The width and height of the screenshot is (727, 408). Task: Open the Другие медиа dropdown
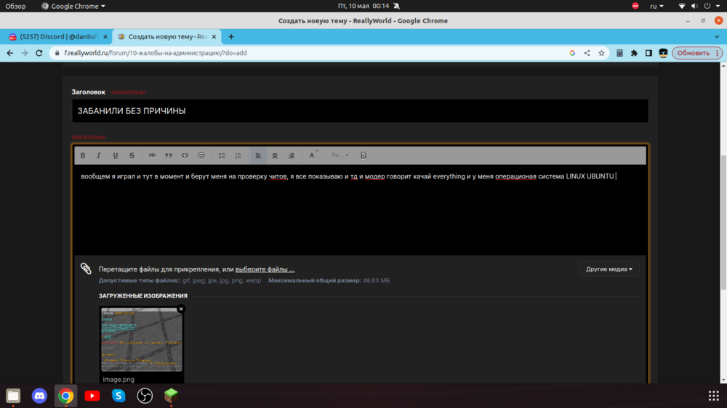608,269
